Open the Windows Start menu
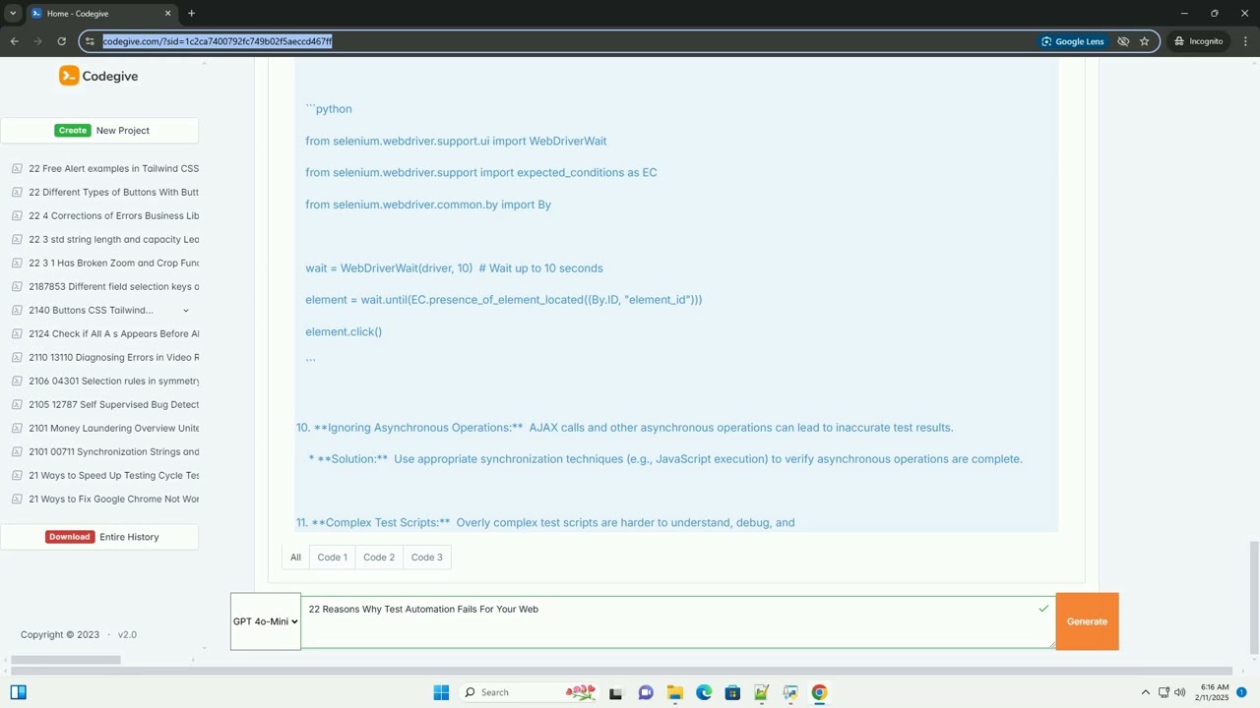Image resolution: width=1260 pixels, height=708 pixels. pos(441,692)
